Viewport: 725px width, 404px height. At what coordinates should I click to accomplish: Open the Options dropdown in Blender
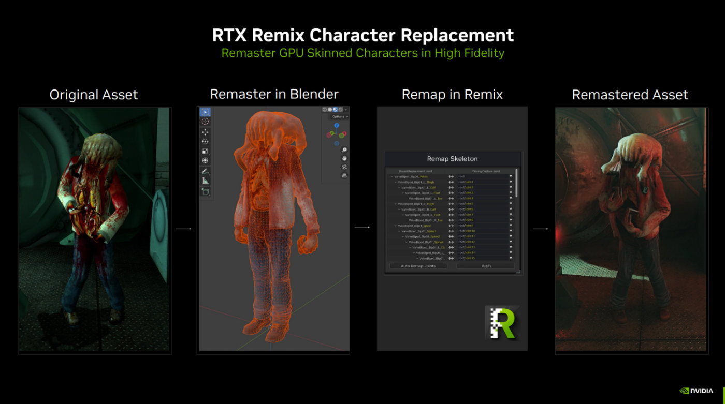tap(340, 117)
